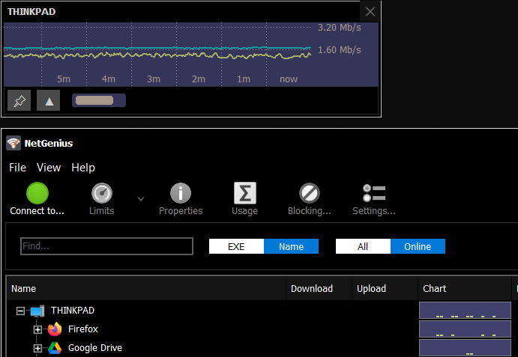Select the Google Drive row label
Image resolution: width=518 pixels, height=357 pixels.
click(95, 348)
